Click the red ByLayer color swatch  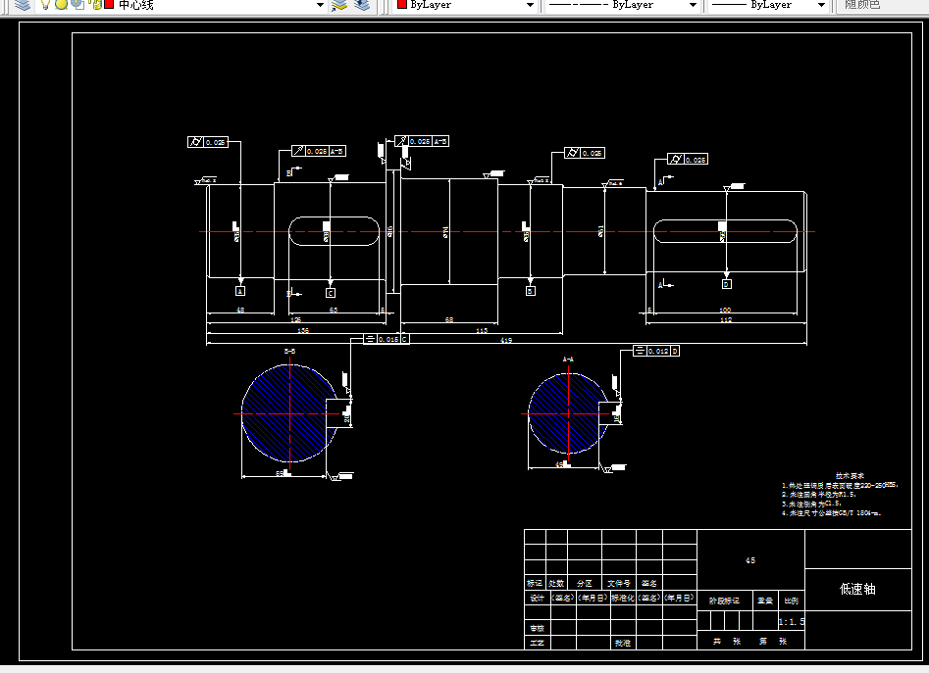(x=401, y=4)
